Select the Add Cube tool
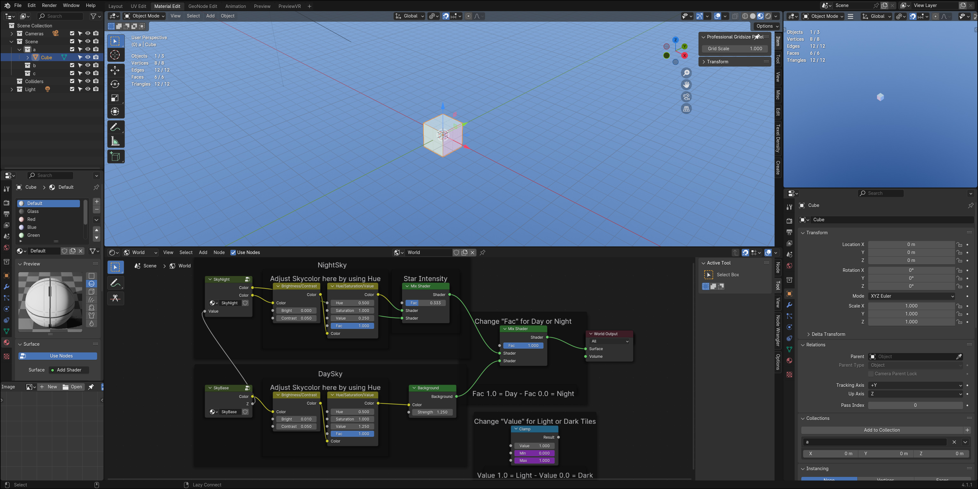Viewport: 978px width, 489px height. pyautogui.click(x=115, y=156)
